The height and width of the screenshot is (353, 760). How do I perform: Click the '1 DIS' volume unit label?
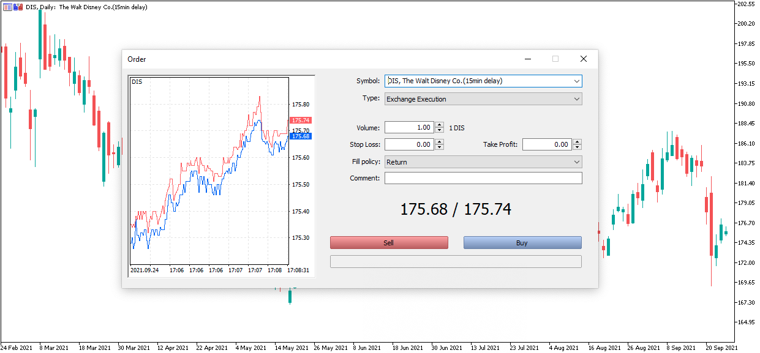point(457,128)
